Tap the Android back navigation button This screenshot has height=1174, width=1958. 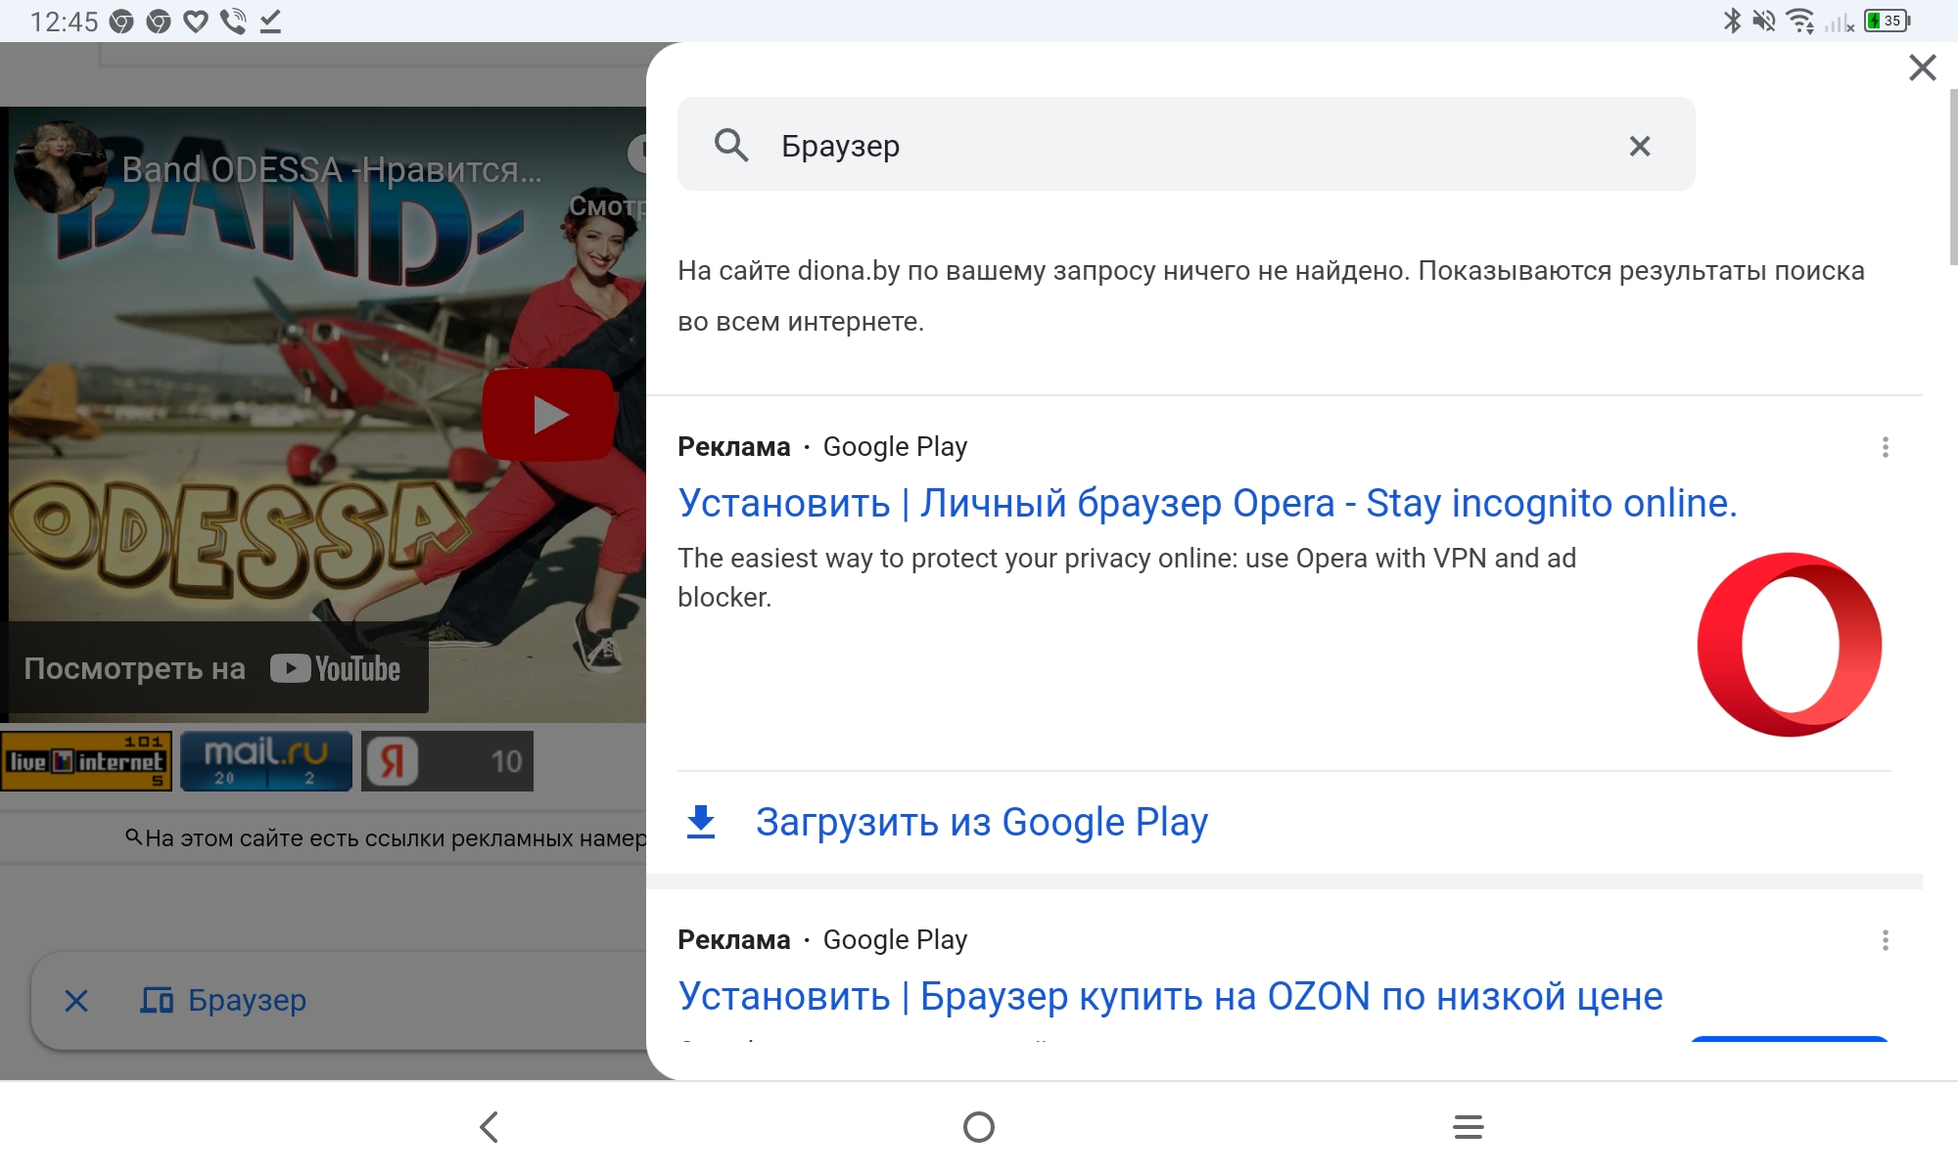489,1127
